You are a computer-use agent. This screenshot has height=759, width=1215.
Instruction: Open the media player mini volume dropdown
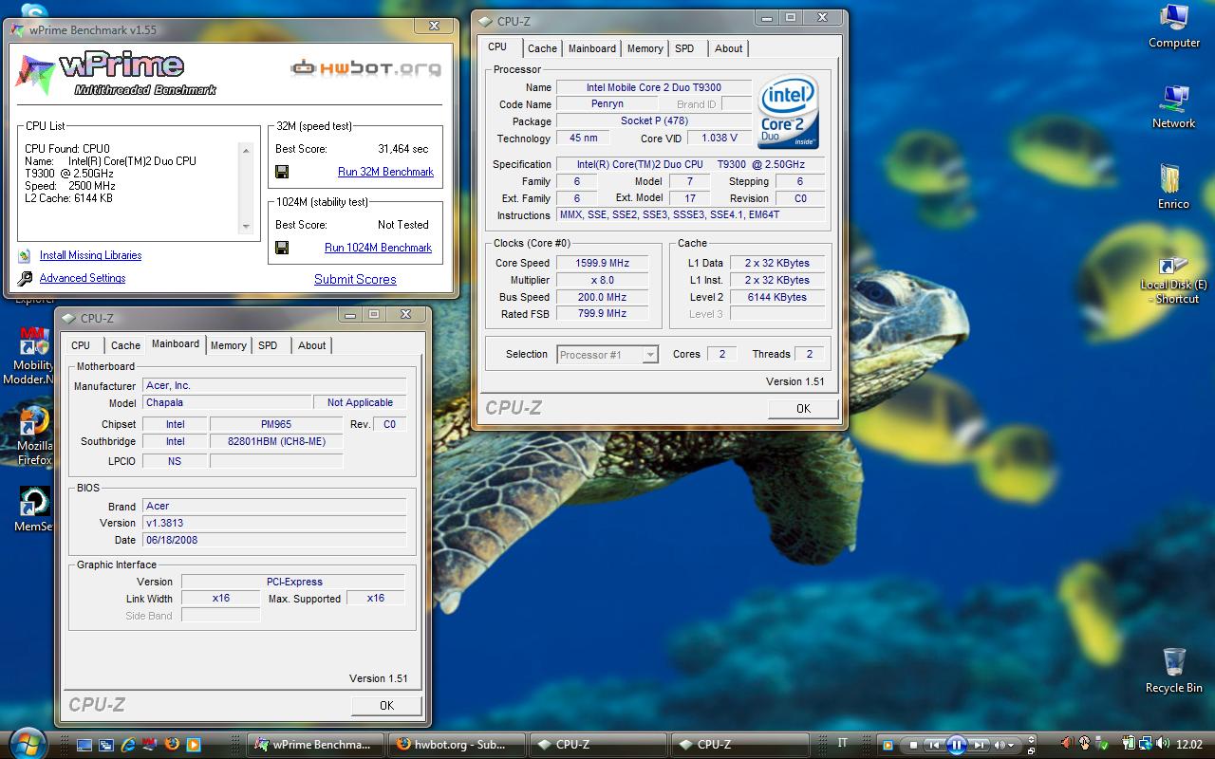click(x=1011, y=745)
